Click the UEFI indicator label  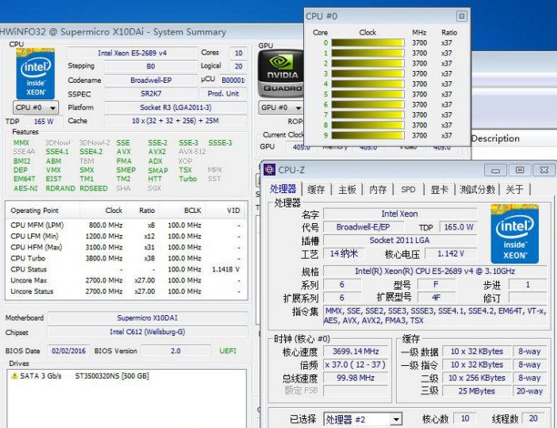[x=228, y=351]
